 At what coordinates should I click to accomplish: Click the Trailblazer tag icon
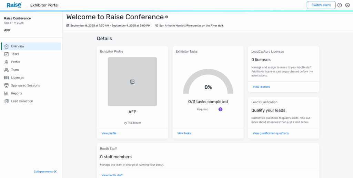coord(125,123)
